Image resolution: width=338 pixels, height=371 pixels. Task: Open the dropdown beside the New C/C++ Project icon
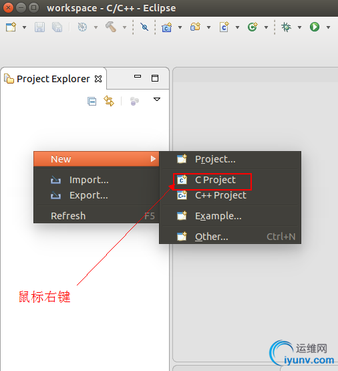180,27
